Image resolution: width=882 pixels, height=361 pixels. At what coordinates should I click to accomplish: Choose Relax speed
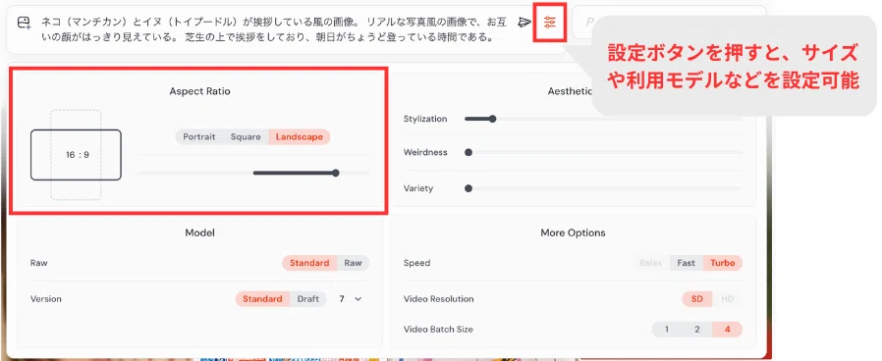click(651, 263)
